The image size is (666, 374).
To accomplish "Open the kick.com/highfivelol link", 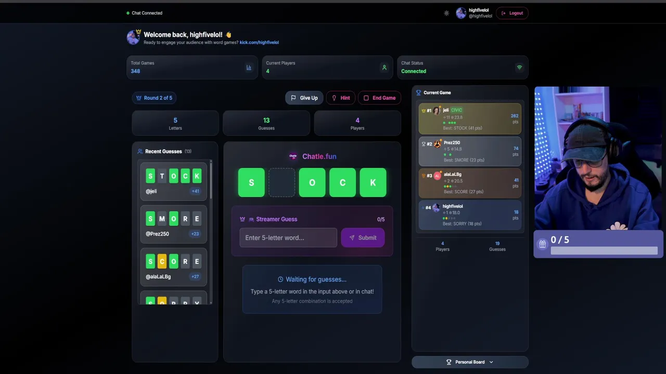I will (x=259, y=43).
